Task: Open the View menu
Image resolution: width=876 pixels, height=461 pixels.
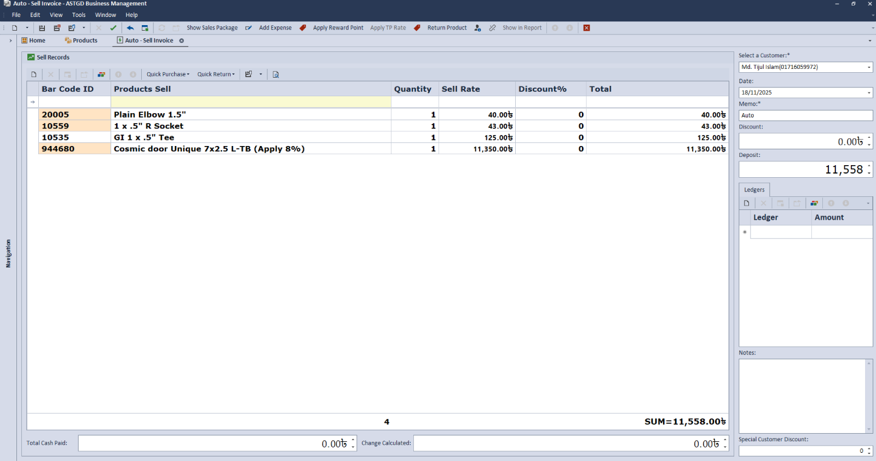Action: (x=56, y=15)
